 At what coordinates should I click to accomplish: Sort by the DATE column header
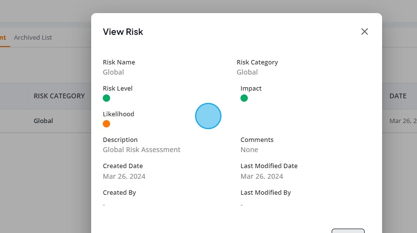point(398,96)
